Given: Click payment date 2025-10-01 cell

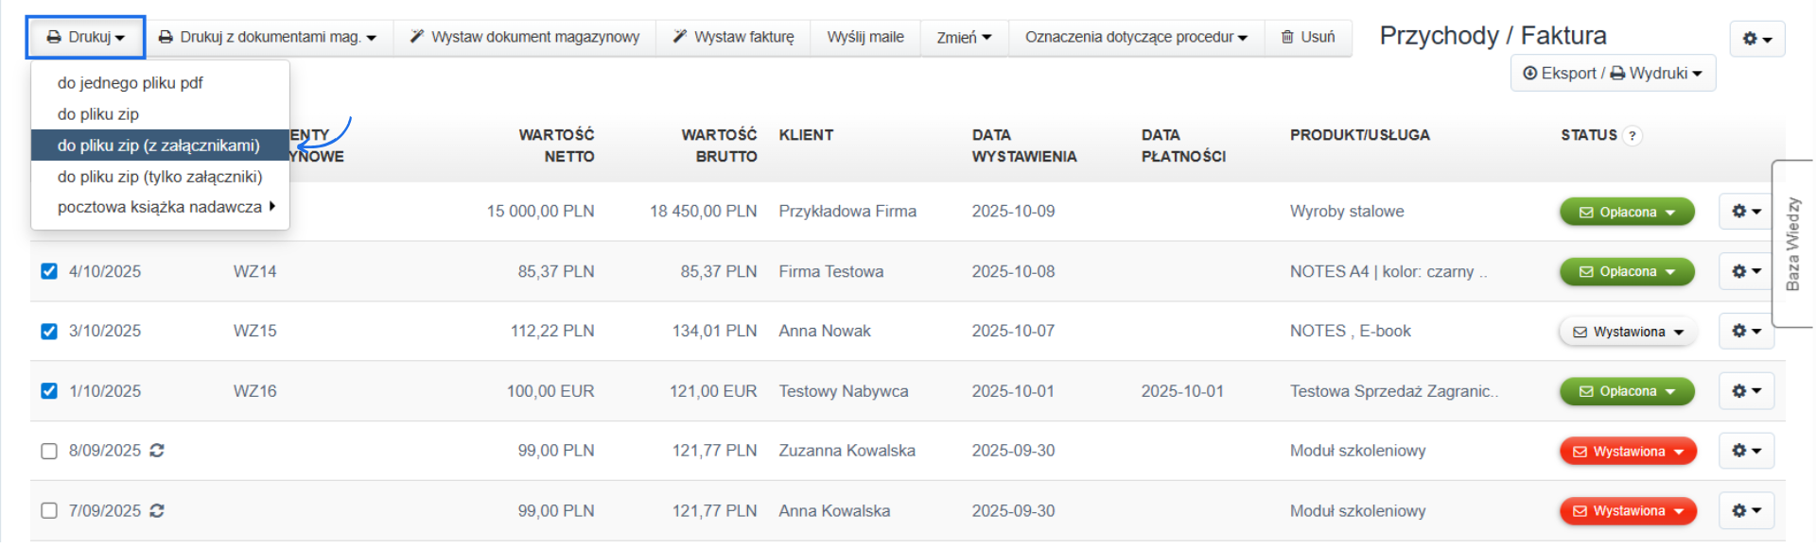Looking at the screenshot, I should pyautogui.click(x=1182, y=391).
